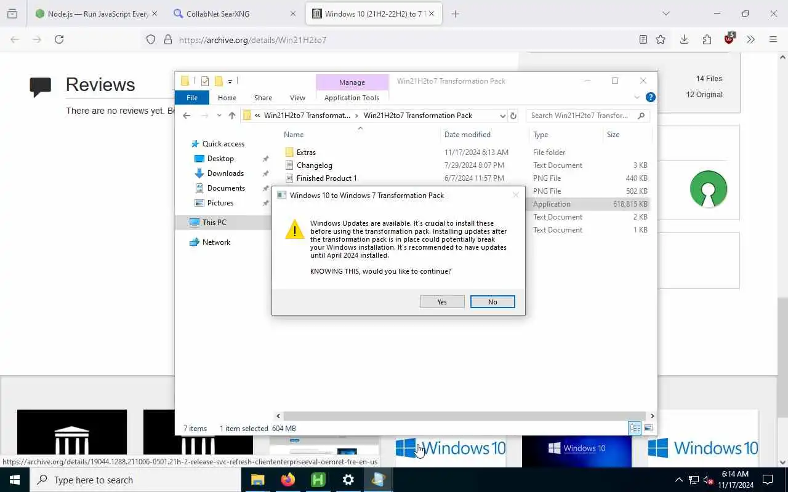Click the New Folder quick access icon
This screenshot has height=492, width=788.
tap(218, 81)
